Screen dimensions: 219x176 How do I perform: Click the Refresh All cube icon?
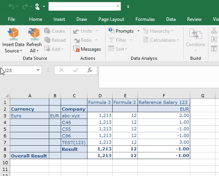click(34, 34)
